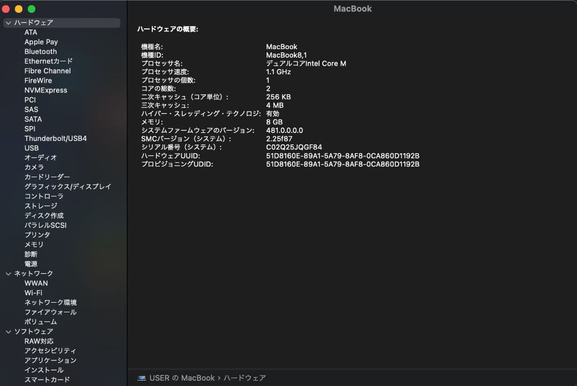The height and width of the screenshot is (386, 577).
Task: Click SMC version 2.25f87 value
Action: click(x=279, y=139)
